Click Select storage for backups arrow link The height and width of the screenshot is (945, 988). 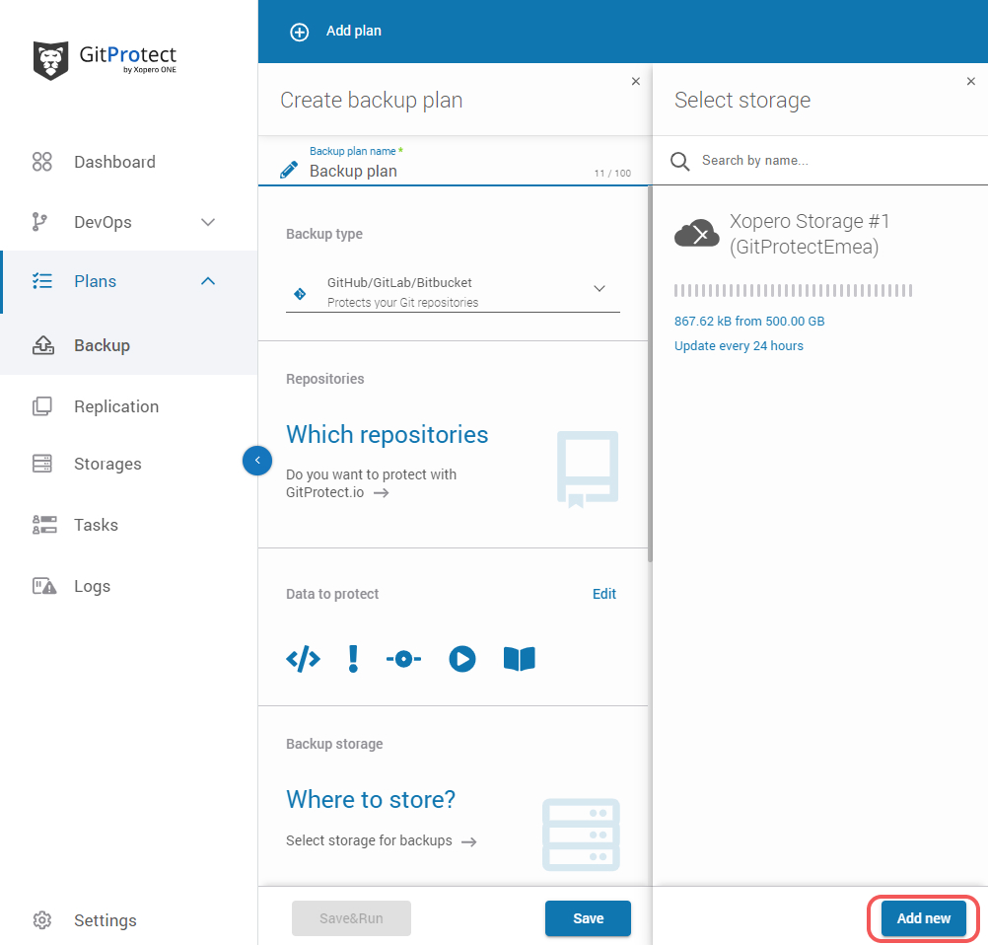[x=382, y=841]
